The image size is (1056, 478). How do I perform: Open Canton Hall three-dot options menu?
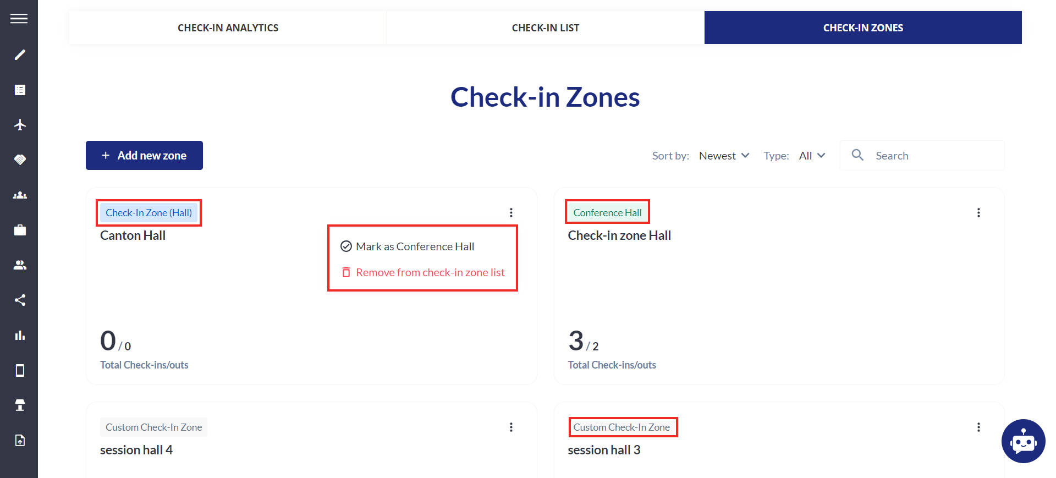point(511,212)
